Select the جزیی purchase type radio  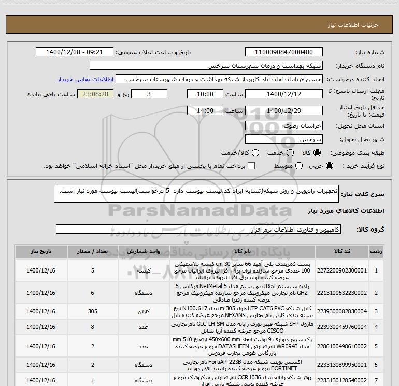[x=329, y=166]
